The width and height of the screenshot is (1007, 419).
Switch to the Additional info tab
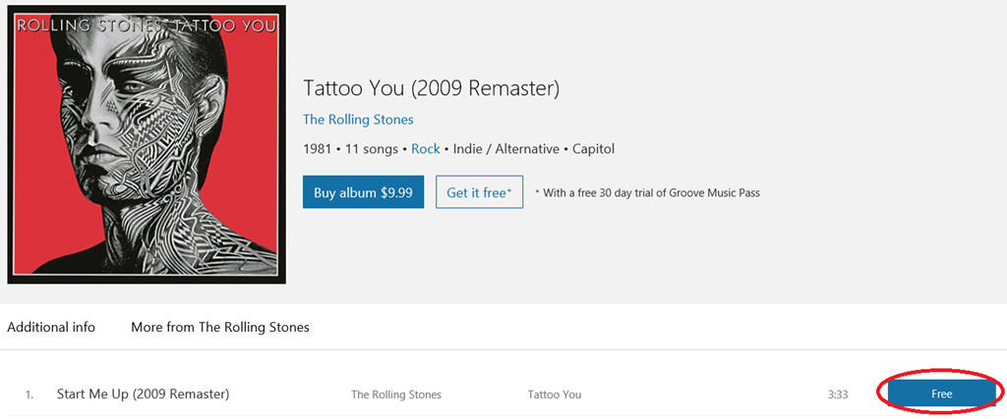(x=51, y=327)
